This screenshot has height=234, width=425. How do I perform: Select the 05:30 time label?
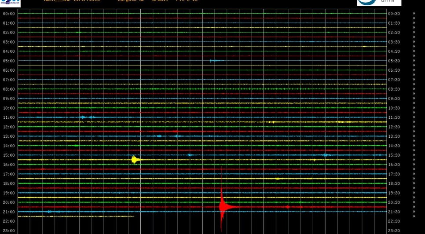pos(394,61)
